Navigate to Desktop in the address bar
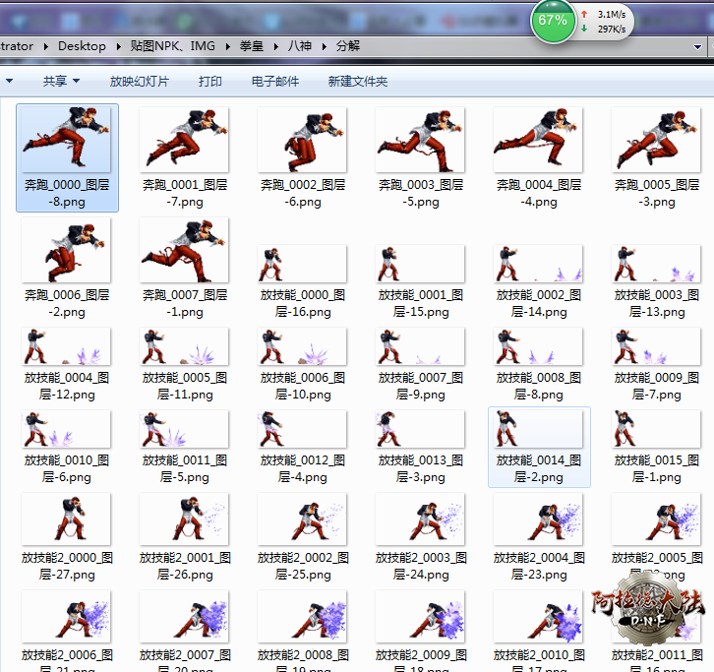The width and height of the screenshot is (714, 672). (x=82, y=46)
